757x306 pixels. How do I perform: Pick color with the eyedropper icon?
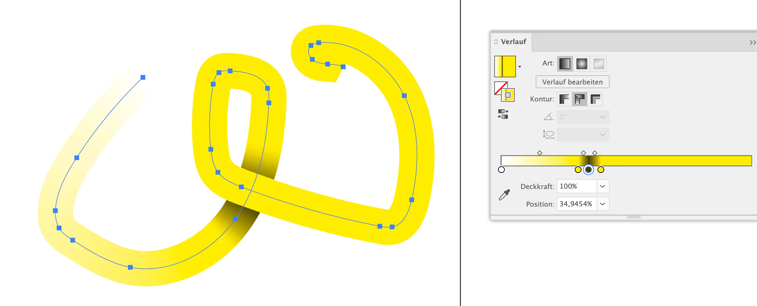click(504, 195)
